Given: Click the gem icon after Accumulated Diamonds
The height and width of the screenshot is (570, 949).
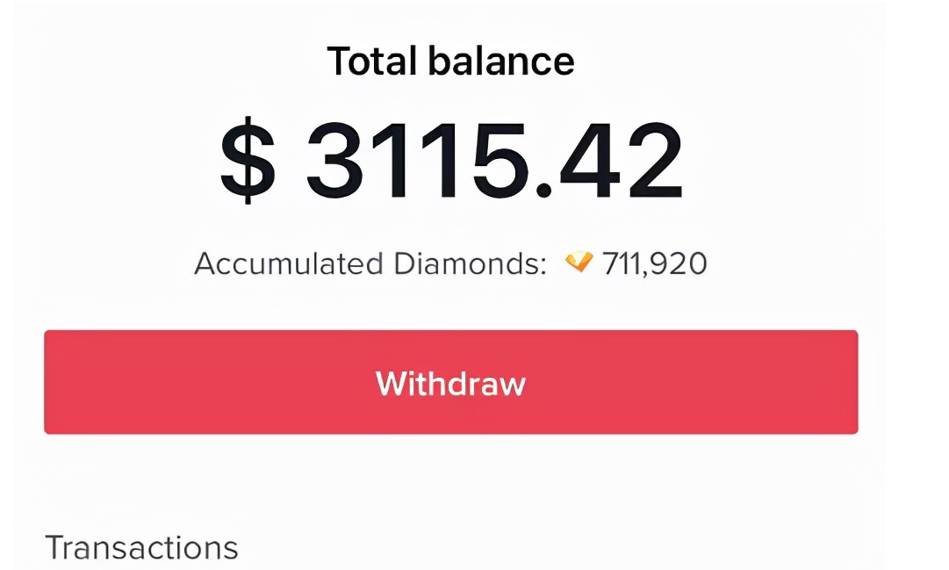Looking at the screenshot, I should 579,262.
